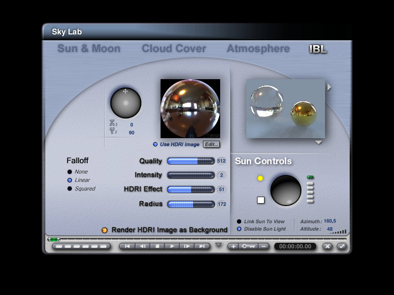Click the IBL sphere light direction trackball
This screenshot has height=295, width=394.
coord(126,103)
